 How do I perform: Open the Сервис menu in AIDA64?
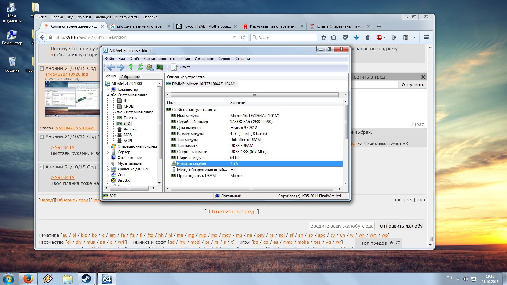coord(224,59)
